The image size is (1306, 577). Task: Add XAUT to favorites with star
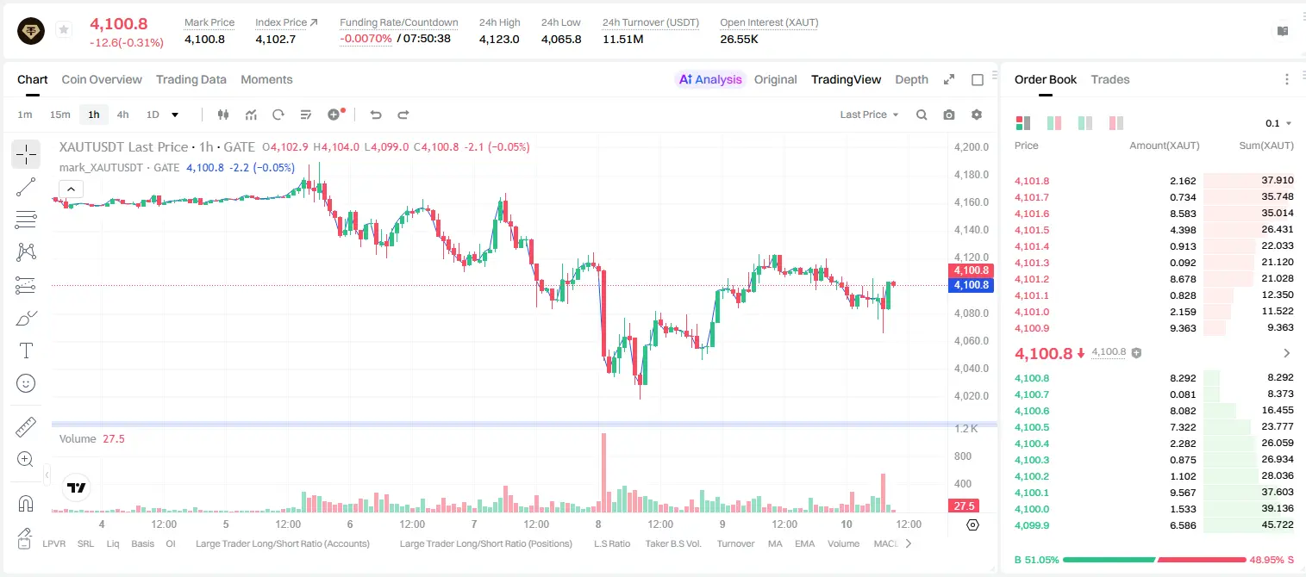pos(64,30)
